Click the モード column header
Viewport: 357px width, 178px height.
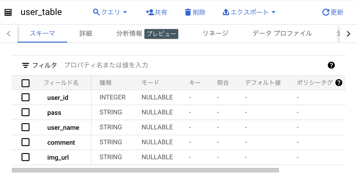tap(150, 83)
